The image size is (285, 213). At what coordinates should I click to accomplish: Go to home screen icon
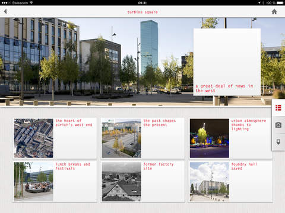(274, 12)
